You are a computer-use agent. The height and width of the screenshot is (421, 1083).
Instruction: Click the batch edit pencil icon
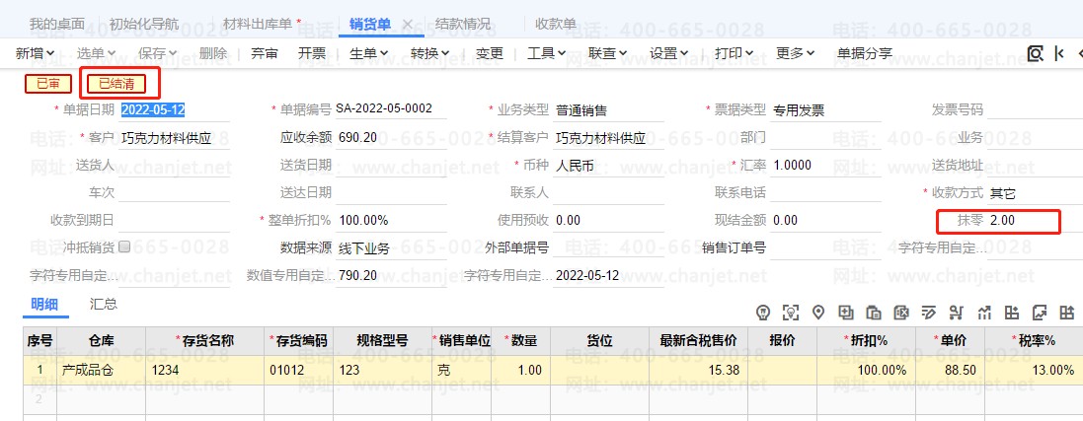(929, 313)
